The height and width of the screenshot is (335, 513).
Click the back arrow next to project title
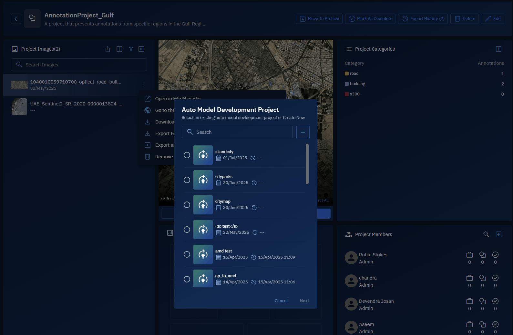16,19
